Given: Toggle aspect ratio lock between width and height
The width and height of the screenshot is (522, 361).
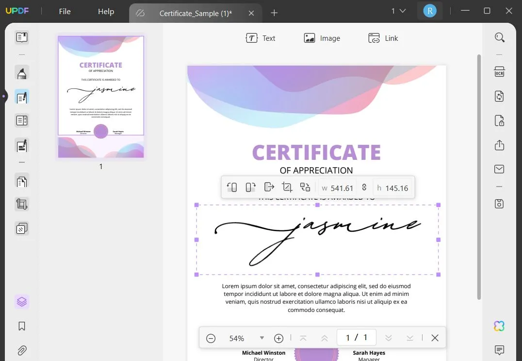Looking at the screenshot, I should [364, 187].
